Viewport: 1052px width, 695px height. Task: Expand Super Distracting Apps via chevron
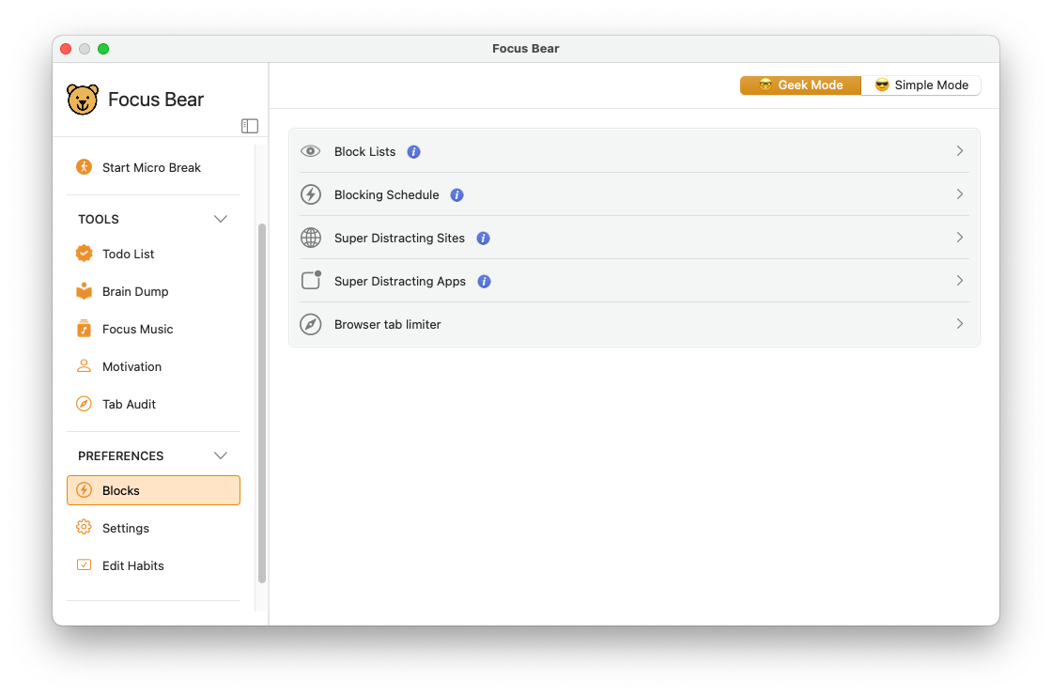pyautogui.click(x=959, y=281)
